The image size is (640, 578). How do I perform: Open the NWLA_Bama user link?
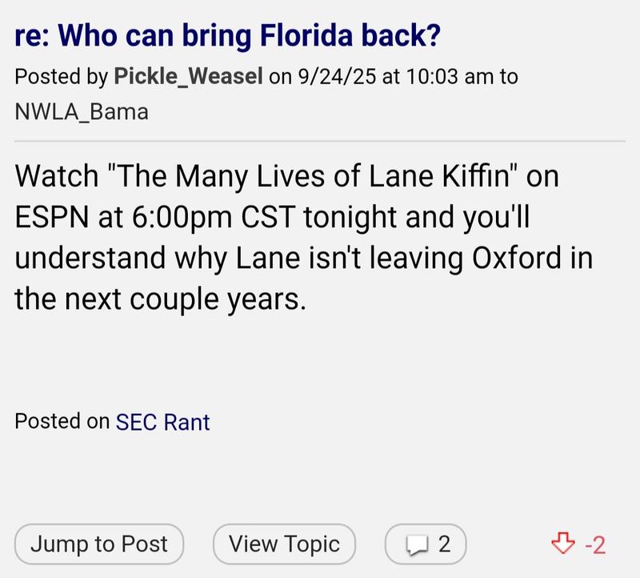point(82,111)
